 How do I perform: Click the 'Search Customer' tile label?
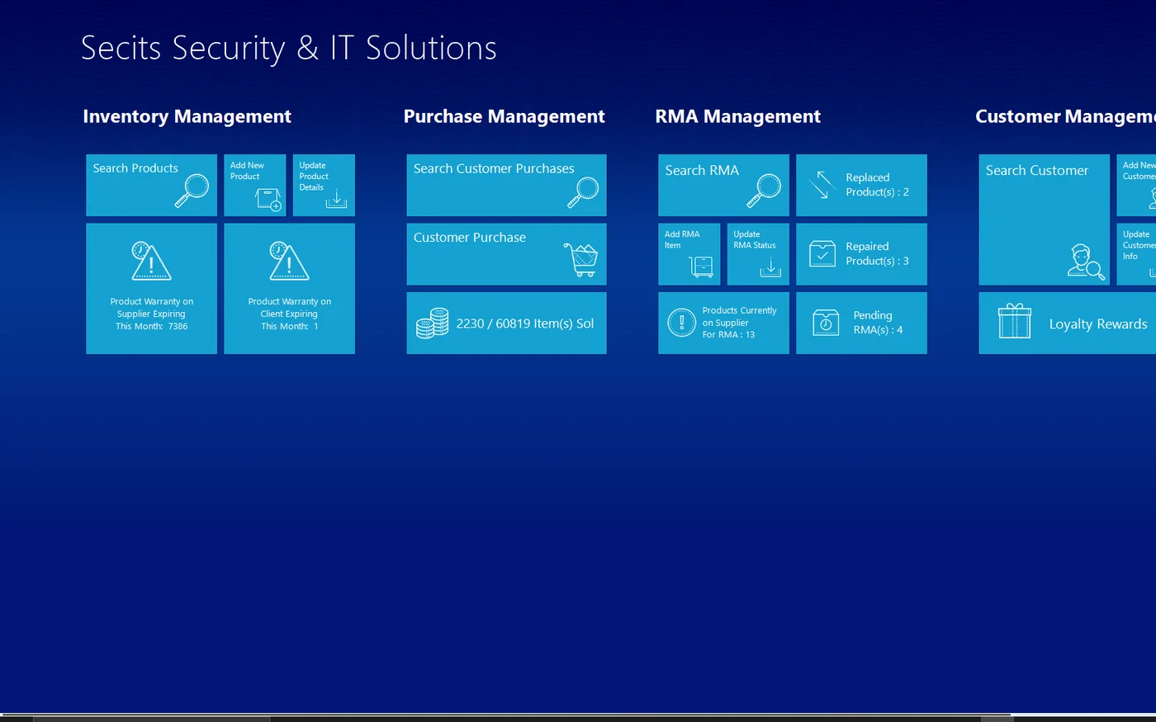tap(1037, 170)
